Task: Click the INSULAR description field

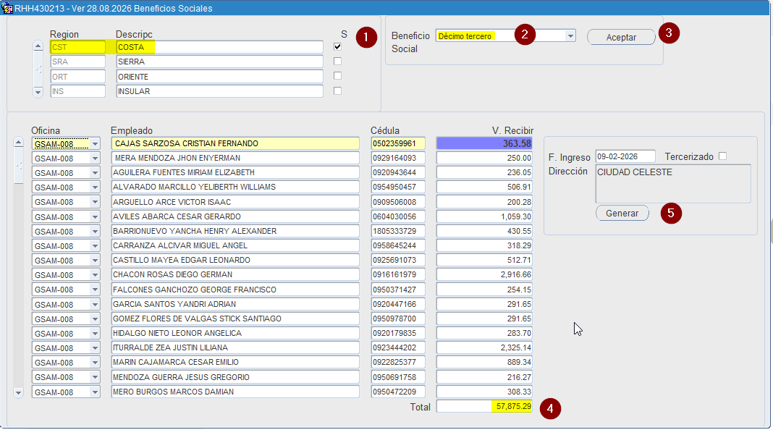Action: pos(220,91)
